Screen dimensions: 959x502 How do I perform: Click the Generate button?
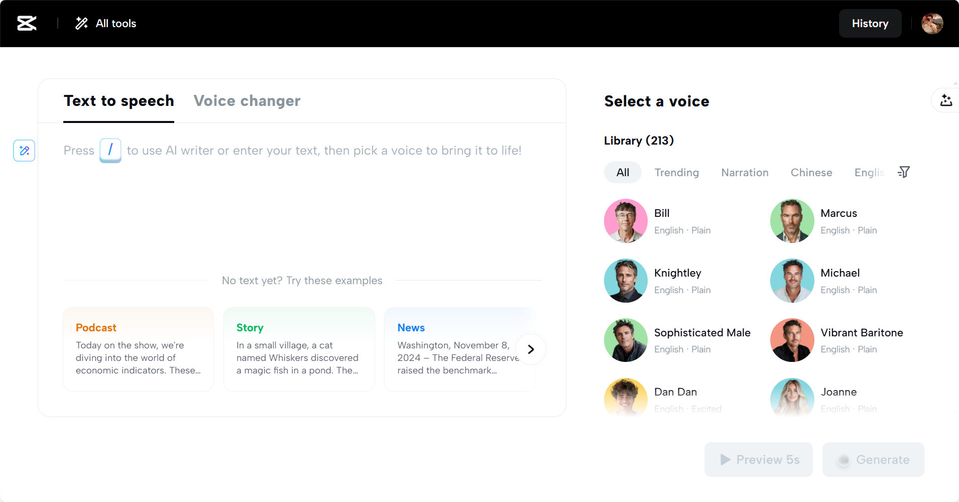point(873,459)
